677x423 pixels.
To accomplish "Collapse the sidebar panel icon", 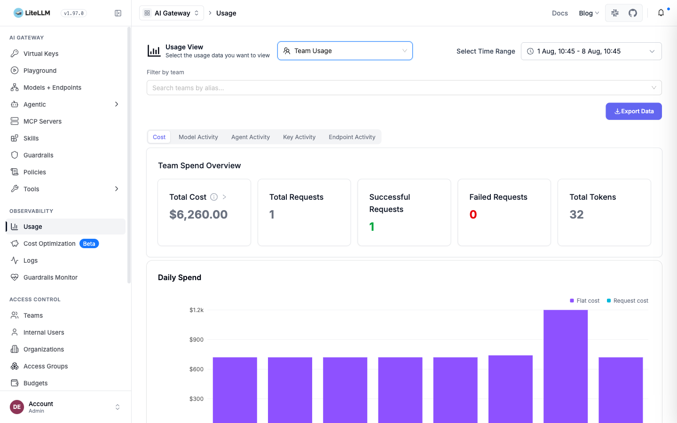I will [118, 13].
